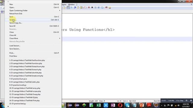Open PowerPoint from the taskbar
The image size is (193, 108).
pyautogui.click(x=142, y=105)
